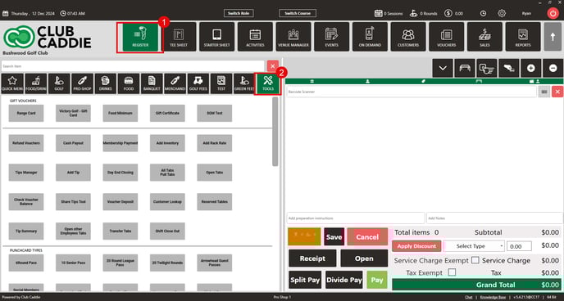This screenshot has height=301, width=564.
Task: Click the Search Item field
Action: tap(133, 66)
